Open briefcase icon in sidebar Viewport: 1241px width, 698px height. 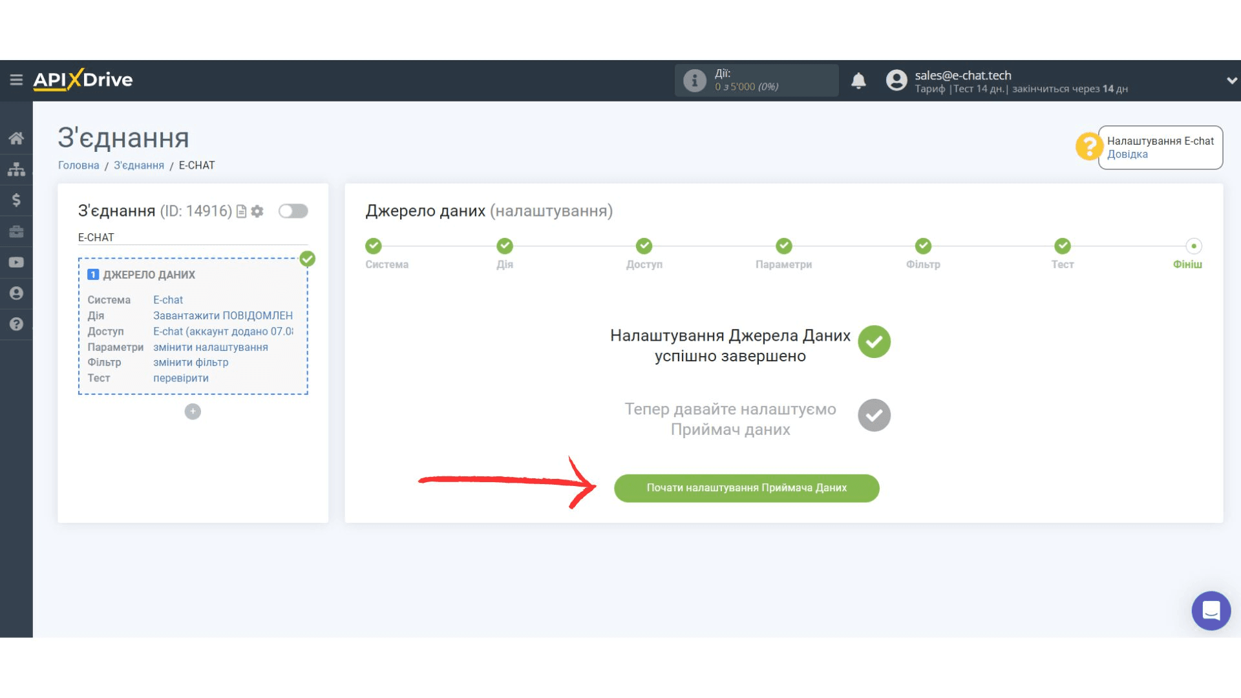(x=16, y=231)
